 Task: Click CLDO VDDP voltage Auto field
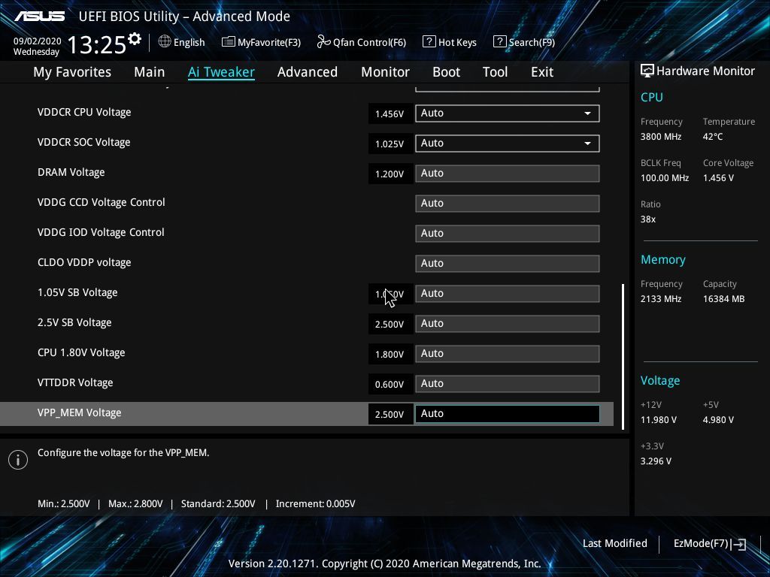(508, 264)
